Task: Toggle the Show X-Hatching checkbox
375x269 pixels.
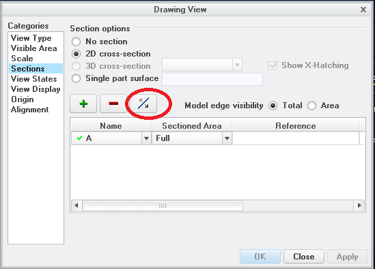Action: pyautogui.click(x=273, y=65)
